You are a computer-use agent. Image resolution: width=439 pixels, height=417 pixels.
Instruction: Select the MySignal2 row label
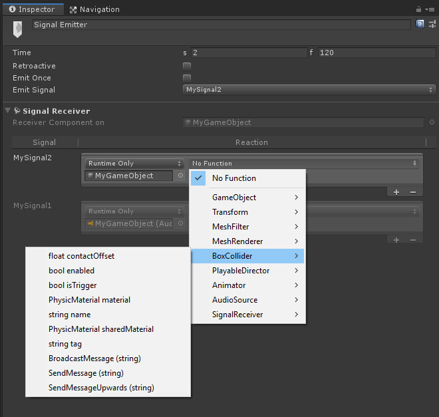(33, 158)
